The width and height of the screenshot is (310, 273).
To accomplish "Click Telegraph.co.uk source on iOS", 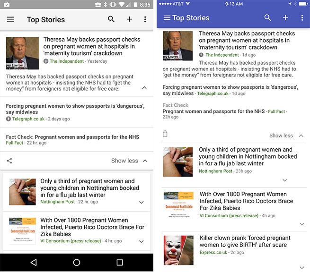I will tap(213, 94).
